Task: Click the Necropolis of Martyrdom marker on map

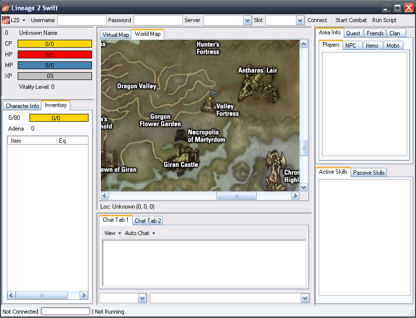Action: tap(179, 135)
